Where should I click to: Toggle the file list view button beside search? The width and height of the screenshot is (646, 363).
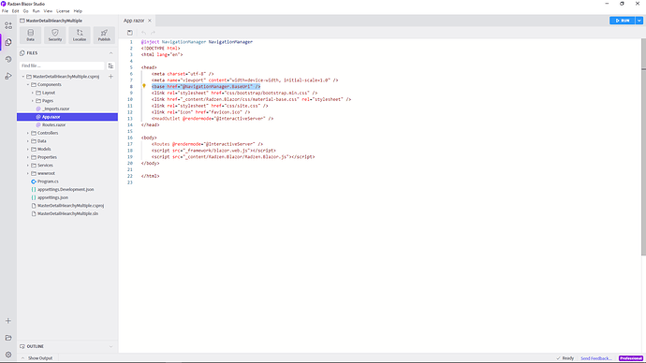coord(110,65)
